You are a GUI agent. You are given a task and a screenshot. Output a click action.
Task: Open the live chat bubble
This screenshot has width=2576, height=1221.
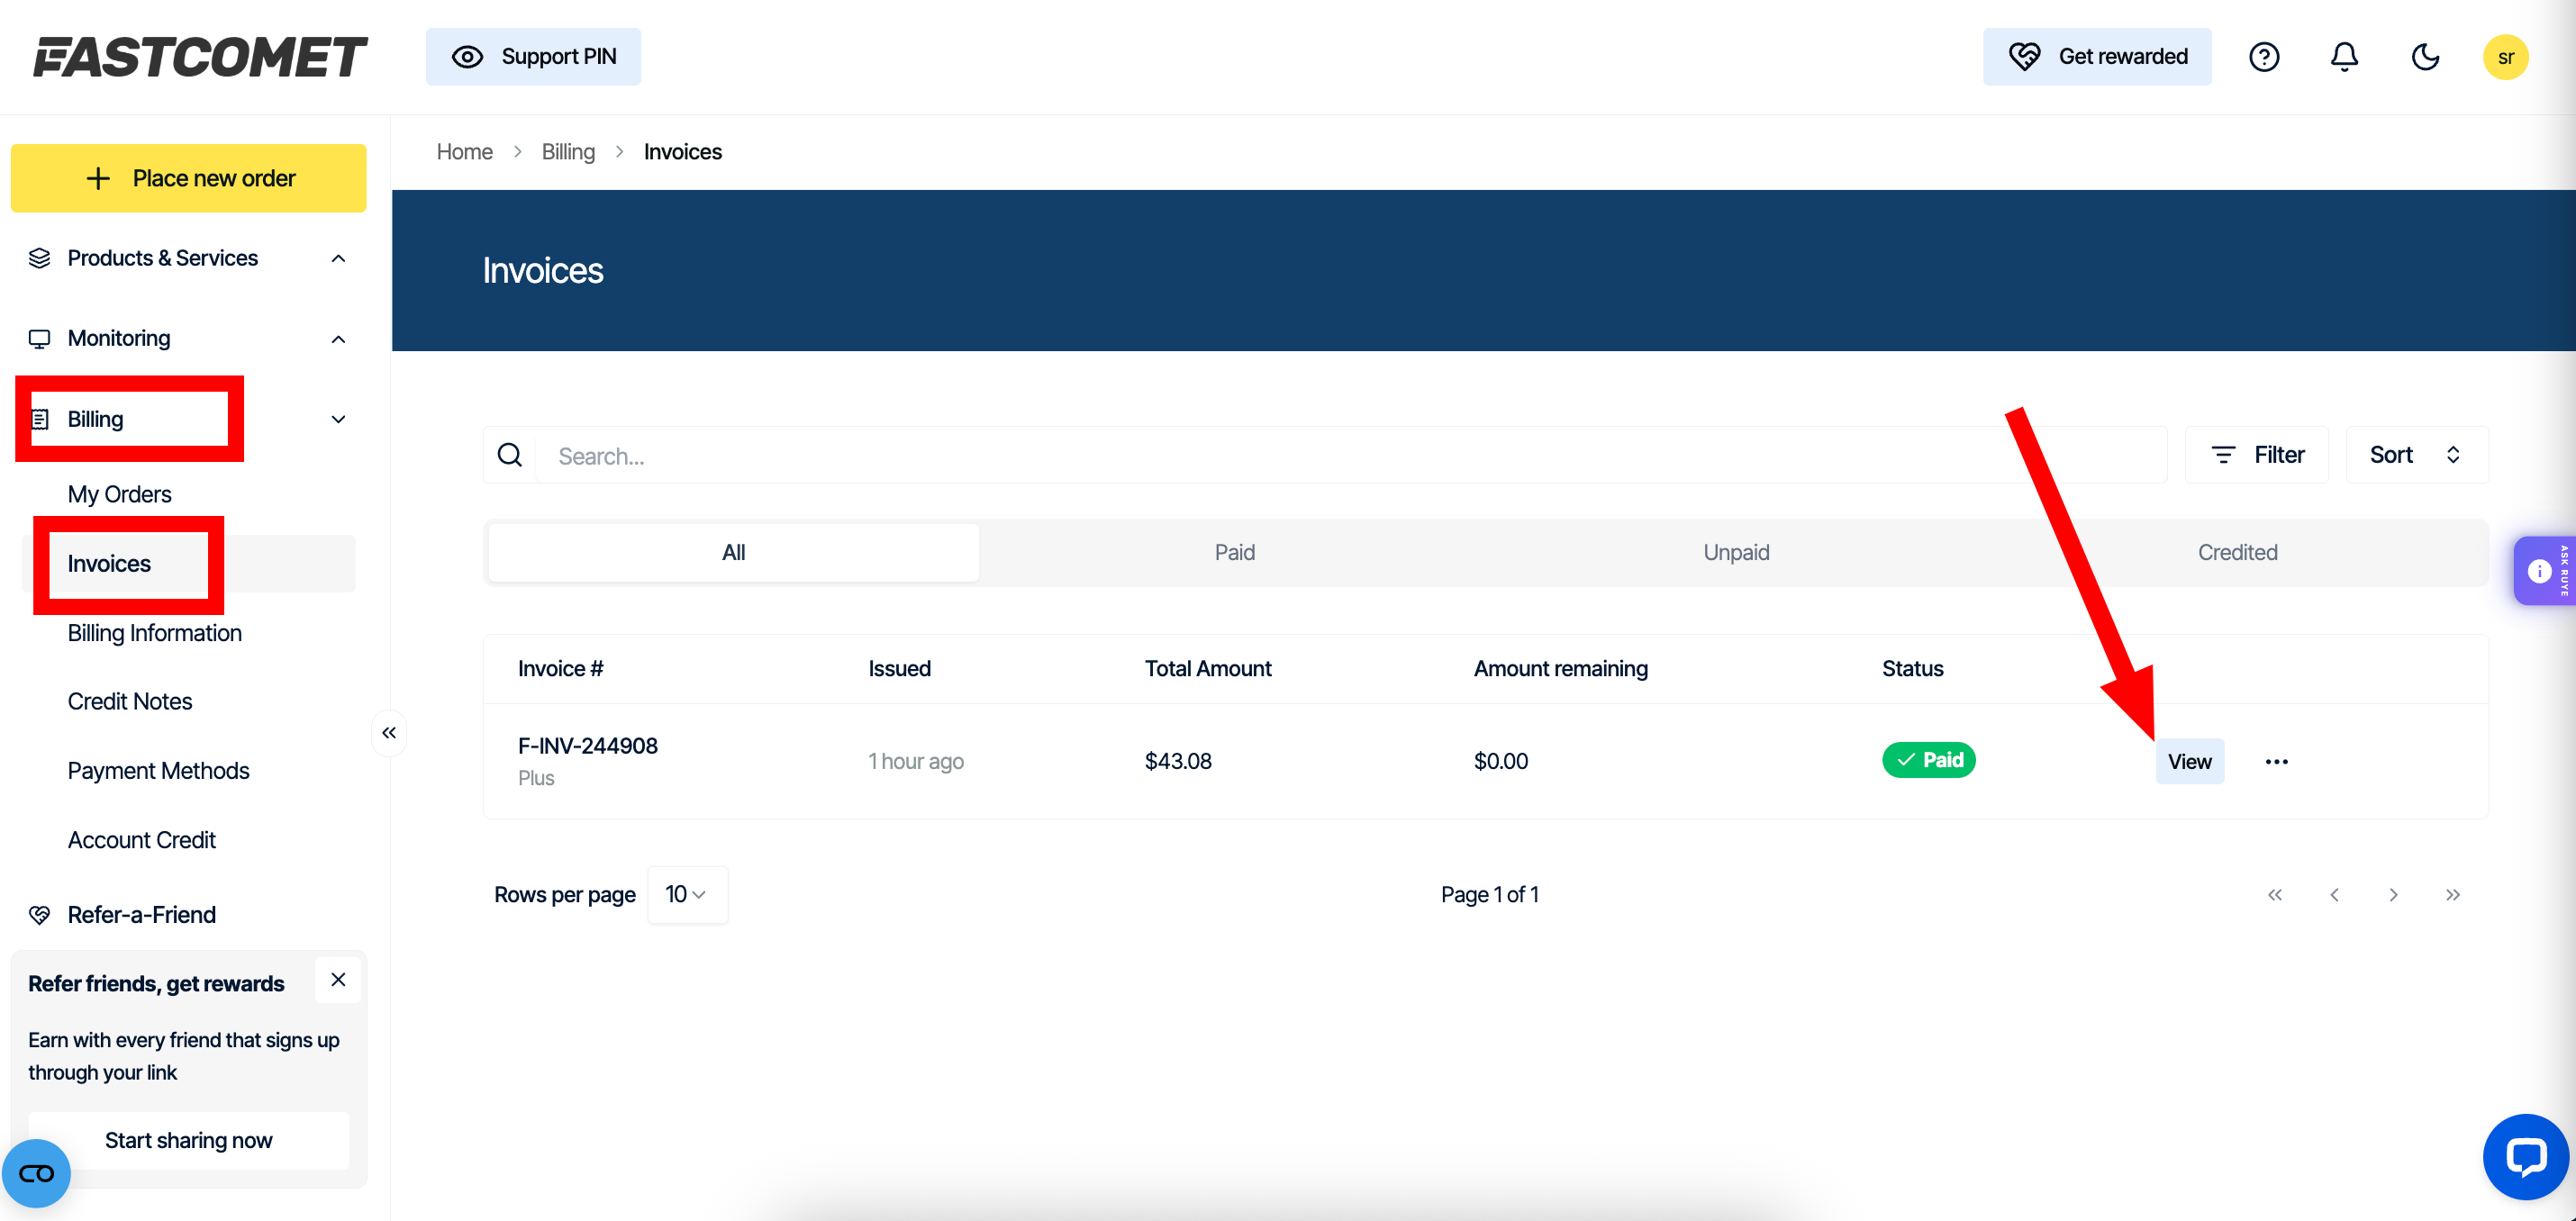[x=2525, y=1156]
